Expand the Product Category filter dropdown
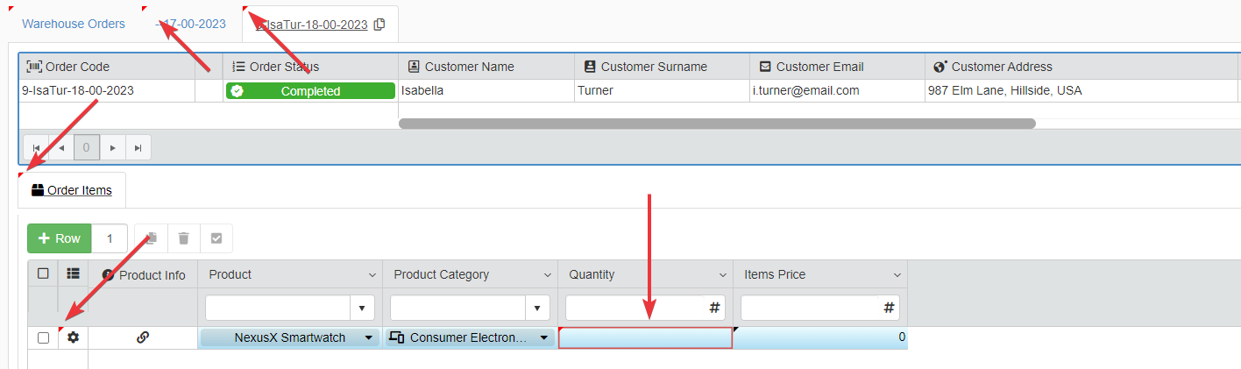Image resolution: width=1241 pixels, height=369 pixels. [538, 308]
